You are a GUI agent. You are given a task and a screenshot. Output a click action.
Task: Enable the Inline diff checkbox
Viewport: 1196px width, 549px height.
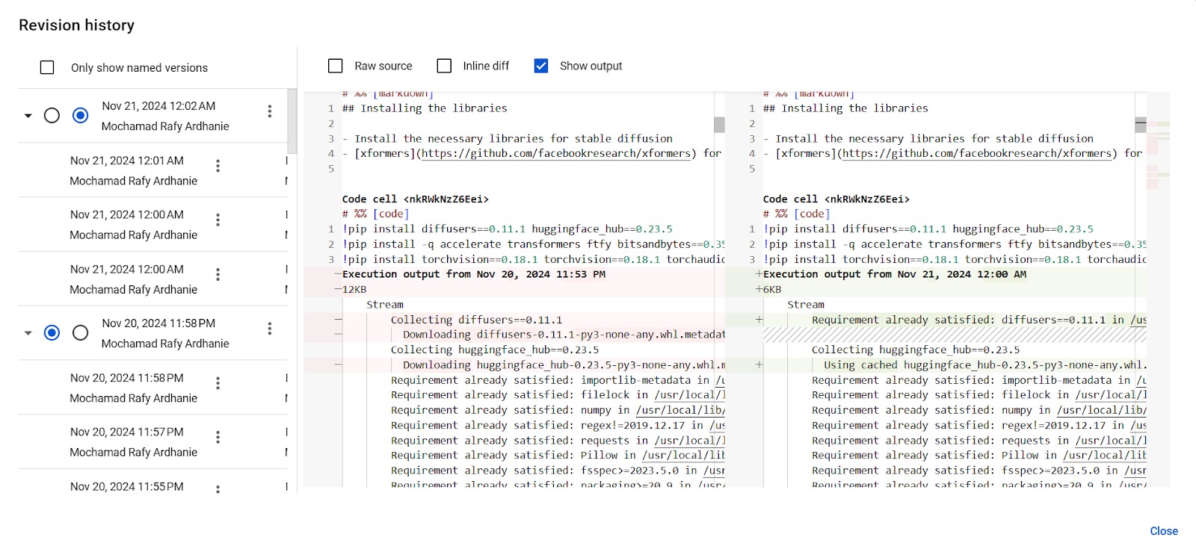(x=444, y=66)
